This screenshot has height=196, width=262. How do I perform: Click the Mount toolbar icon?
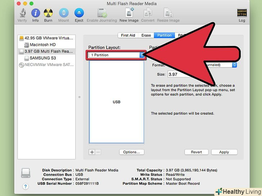pos(64,13)
